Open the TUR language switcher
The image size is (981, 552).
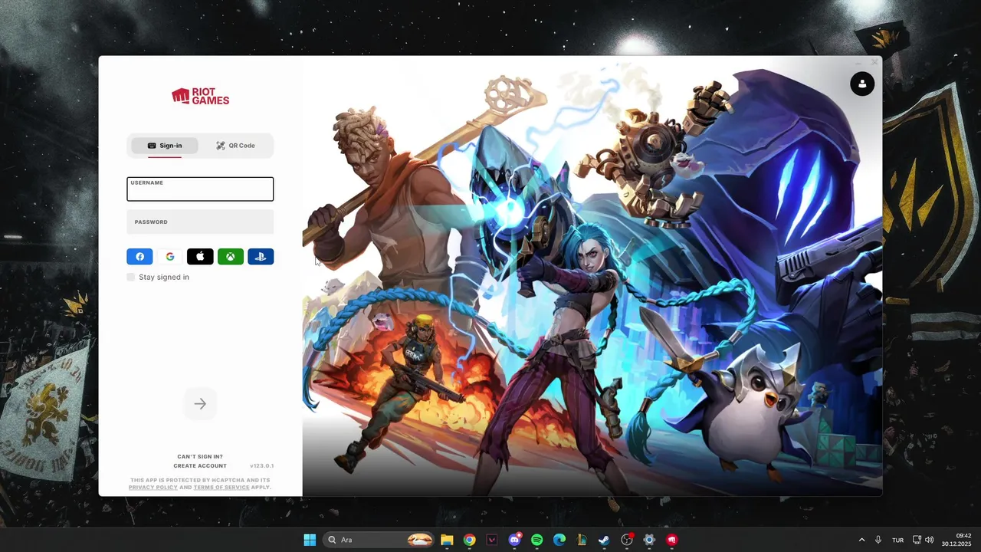pos(897,540)
